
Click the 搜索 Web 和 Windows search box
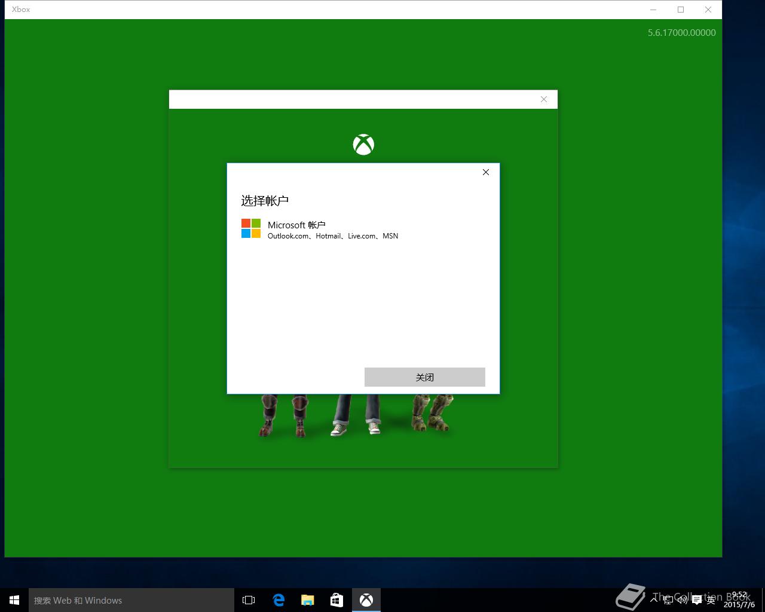131,600
